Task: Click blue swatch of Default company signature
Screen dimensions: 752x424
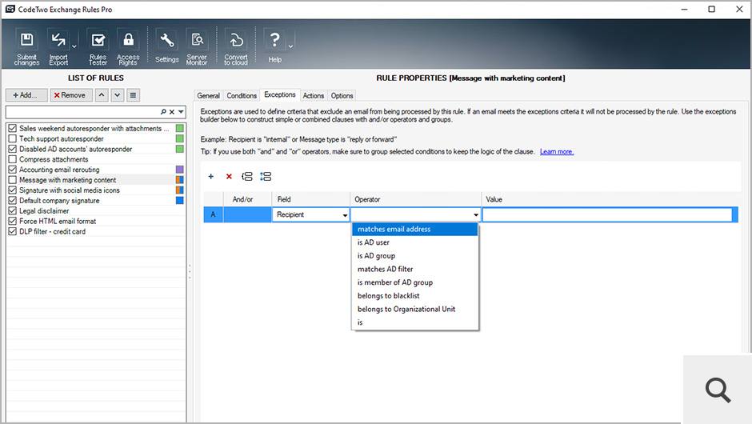Action: (x=180, y=201)
